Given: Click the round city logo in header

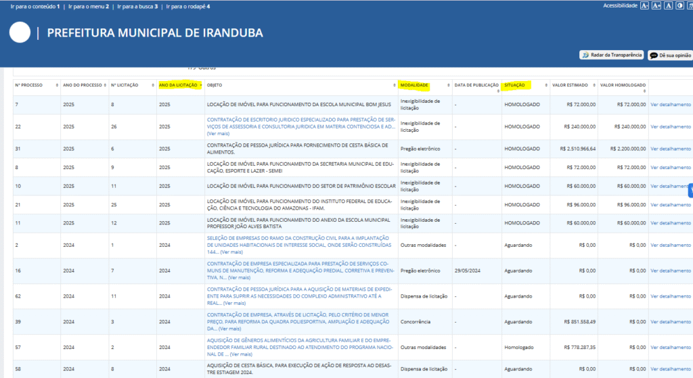Looking at the screenshot, I should click(20, 32).
